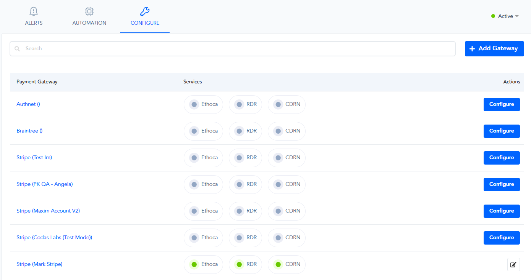Click the edit icon for Stripe (Mark Stripe)
Viewport: 531px width, 280px height.
pyautogui.click(x=513, y=264)
